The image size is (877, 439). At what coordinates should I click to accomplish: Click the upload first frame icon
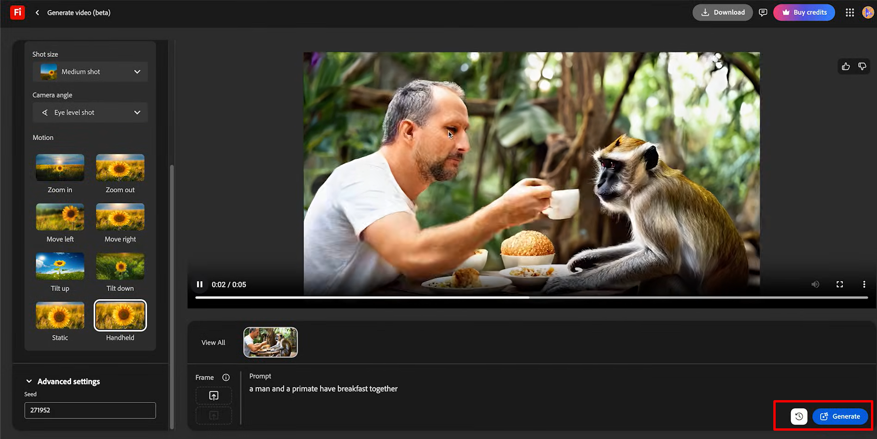(213, 396)
